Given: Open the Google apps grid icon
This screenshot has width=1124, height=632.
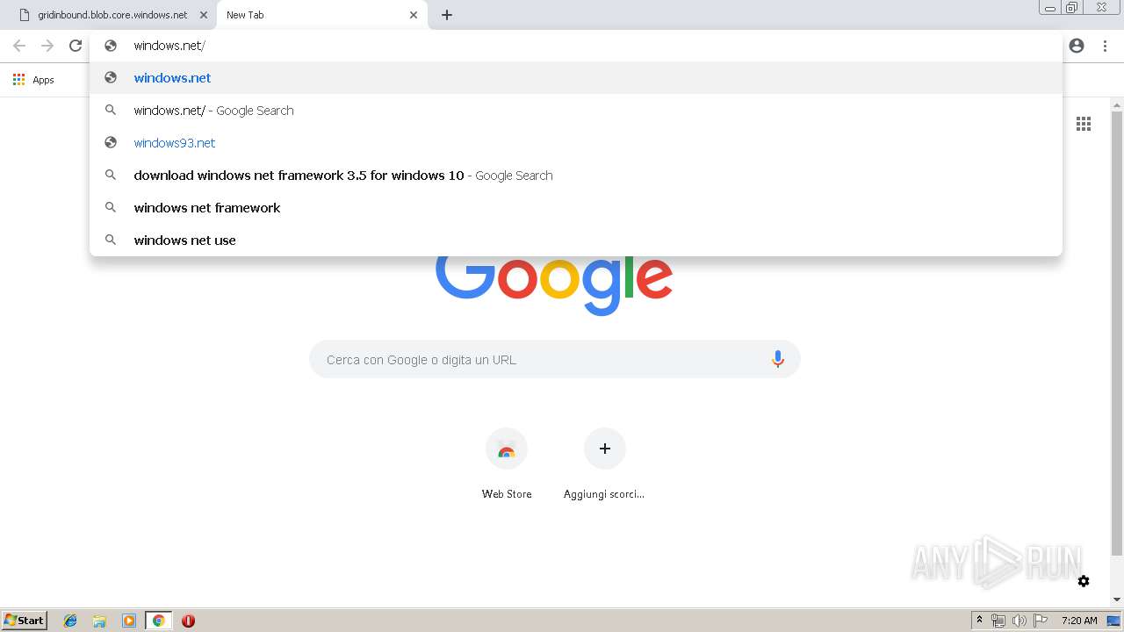Looking at the screenshot, I should [1084, 124].
